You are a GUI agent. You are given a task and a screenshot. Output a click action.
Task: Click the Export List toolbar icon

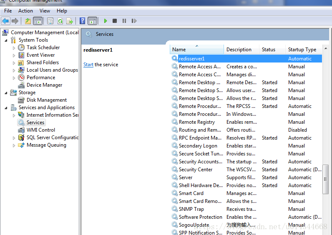pyautogui.click(x=70, y=21)
